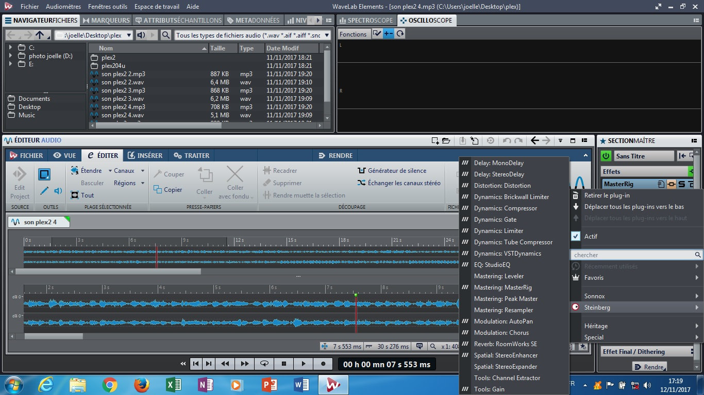Click the search magnifier in file browser
The height and width of the screenshot is (395, 704).
(165, 35)
